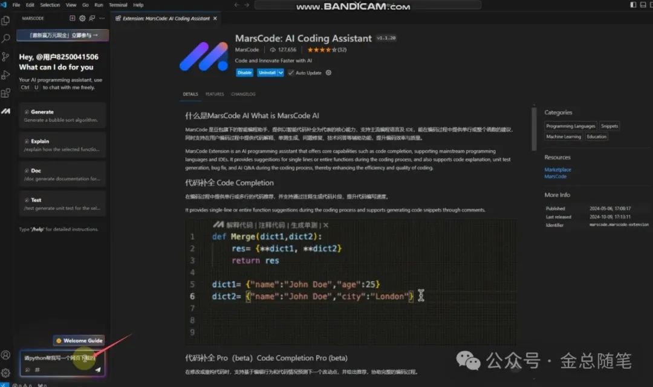This screenshot has height=387, width=653.
Task: Click inside the chat message input field
Action: click(x=57, y=358)
